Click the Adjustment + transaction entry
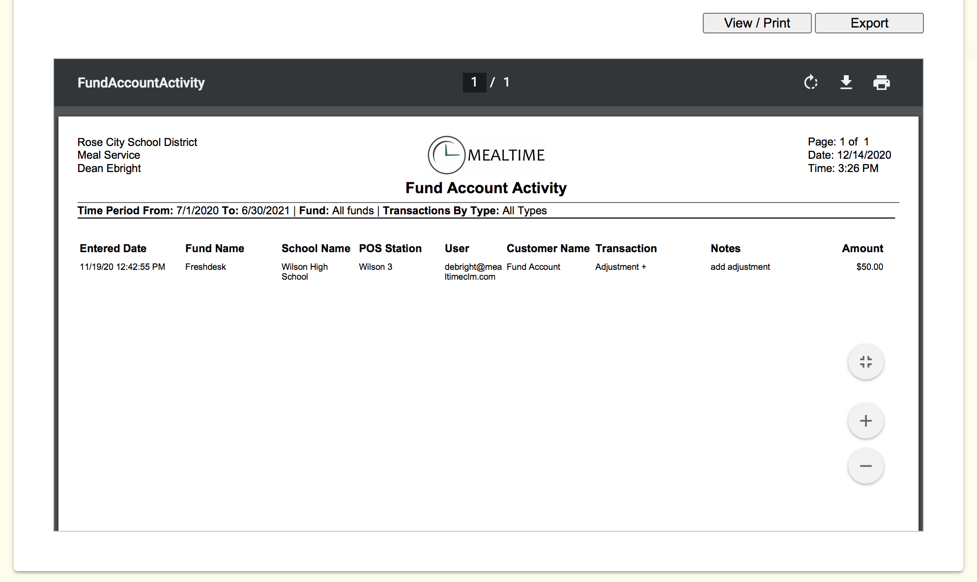977x582 pixels. (620, 267)
